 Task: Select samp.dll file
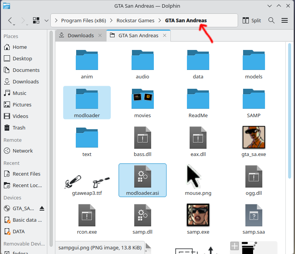pyautogui.click(x=142, y=219)
